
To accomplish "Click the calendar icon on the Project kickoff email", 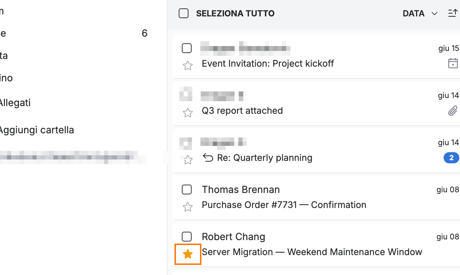I will click(x=453, y=63).
